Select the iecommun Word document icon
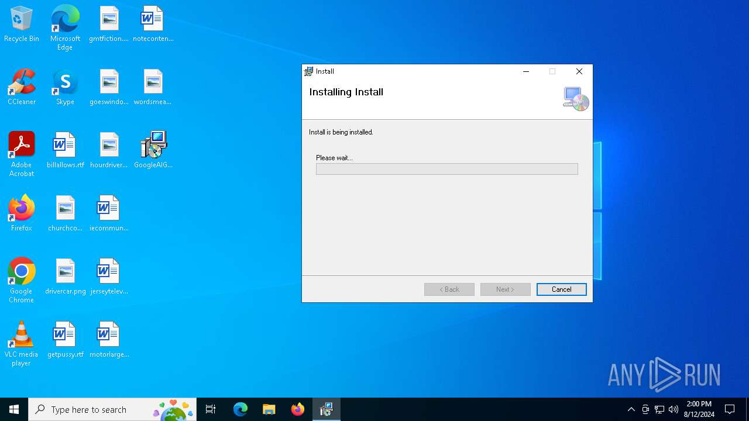This screenshot has height=421, width=749. tap(109, 214)
